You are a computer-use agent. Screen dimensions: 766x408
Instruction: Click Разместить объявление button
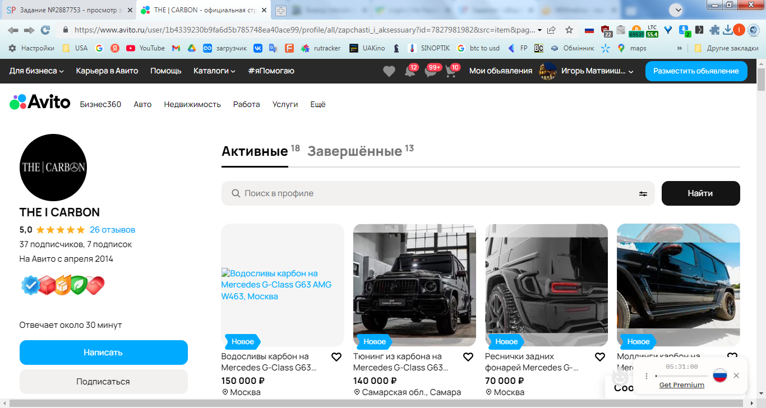click(696, 71)
